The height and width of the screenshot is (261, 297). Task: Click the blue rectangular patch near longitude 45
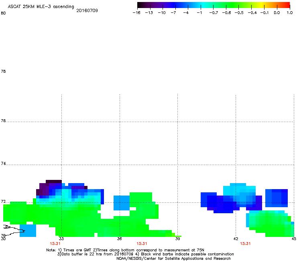pyautogui.click(x=277, y=198)
